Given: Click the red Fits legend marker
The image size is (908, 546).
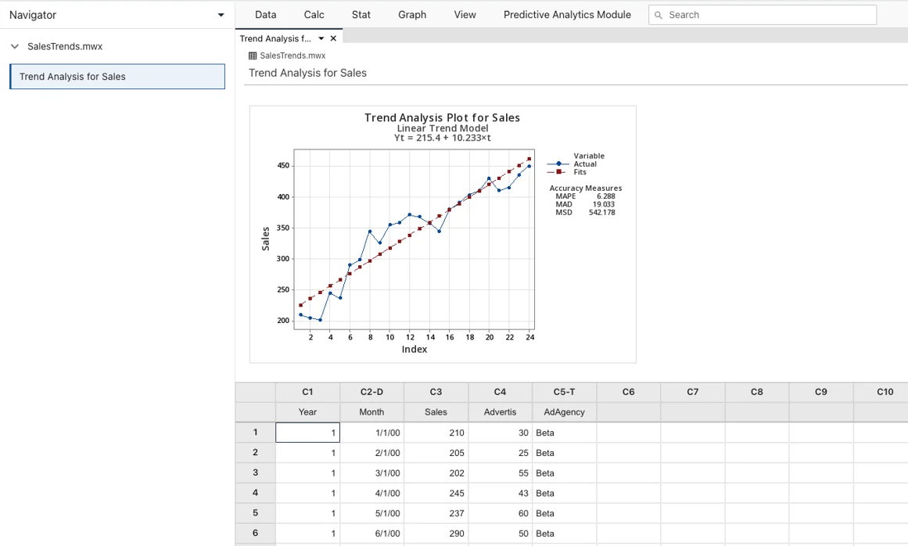Looking at the screenshot, I should click(558, 172).
